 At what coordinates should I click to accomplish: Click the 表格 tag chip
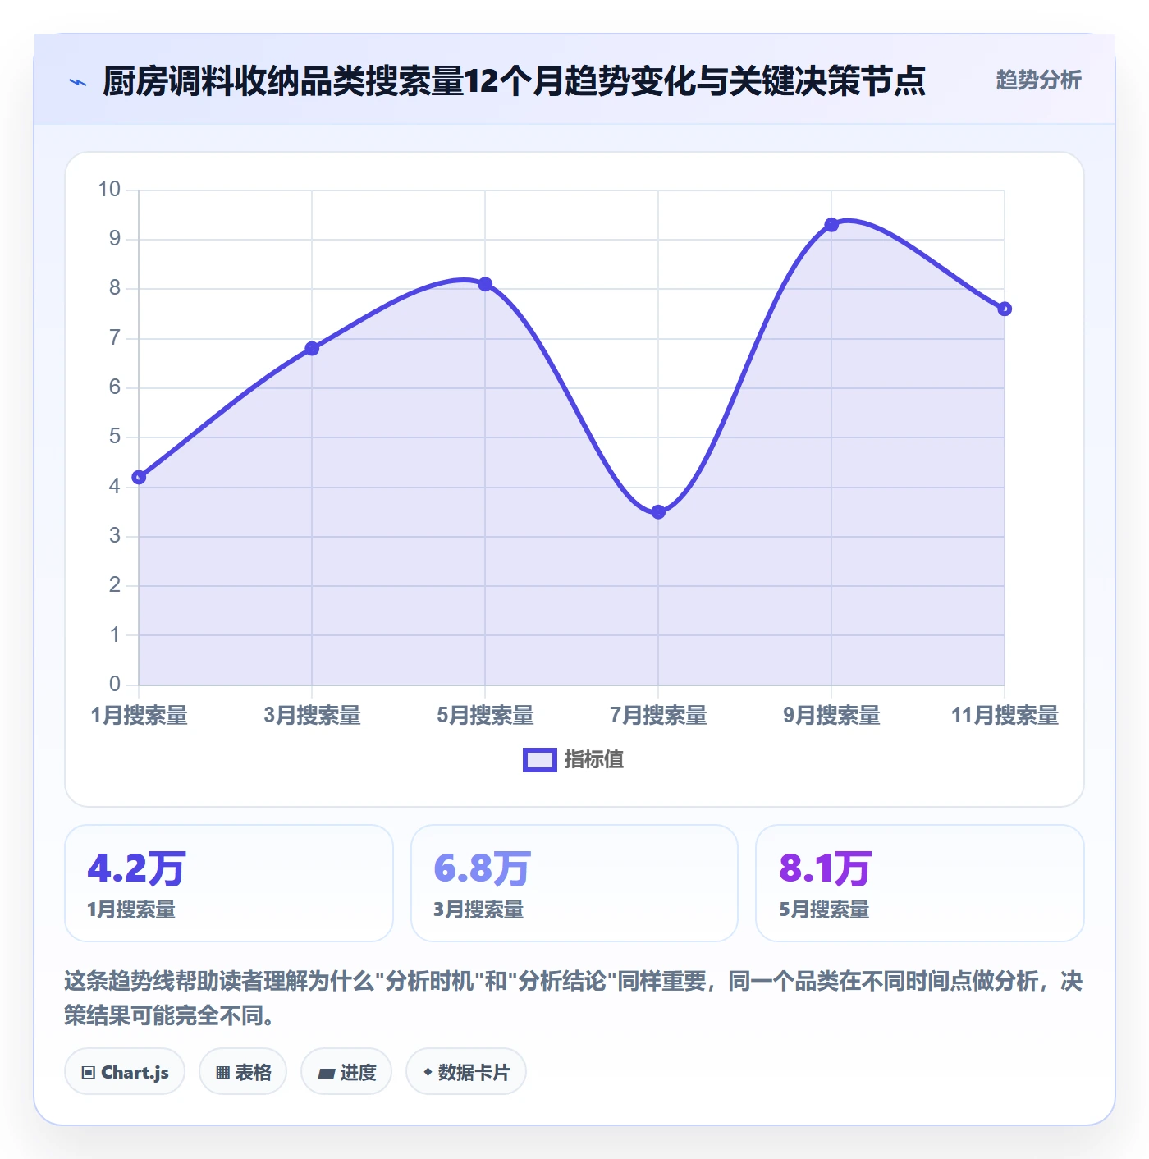point(243,1071)
